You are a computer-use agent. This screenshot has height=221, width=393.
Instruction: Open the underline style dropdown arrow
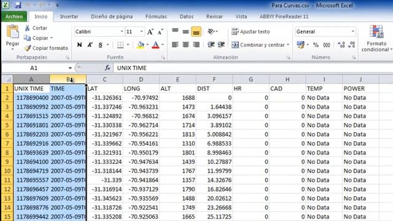click(x=108, y=45)
